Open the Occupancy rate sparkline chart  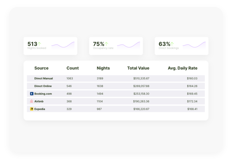tap(129, 45)
